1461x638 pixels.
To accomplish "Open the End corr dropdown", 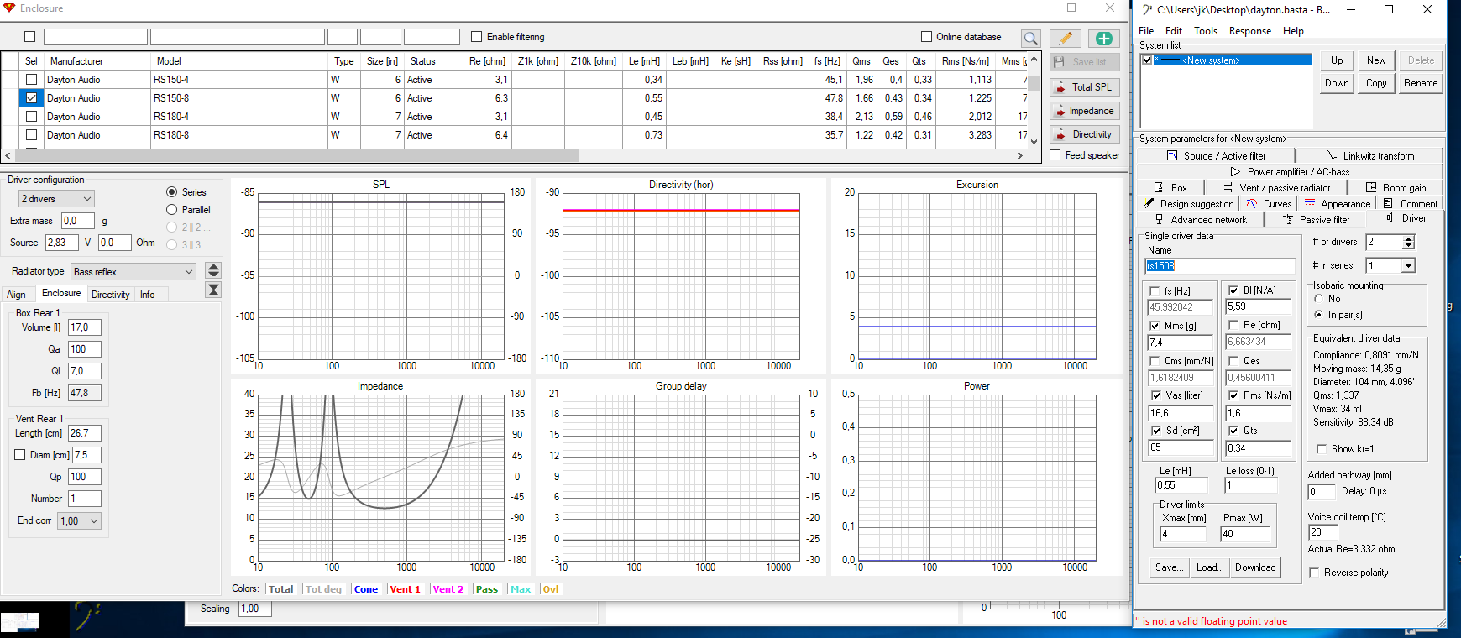I will [x=79, y=521].
